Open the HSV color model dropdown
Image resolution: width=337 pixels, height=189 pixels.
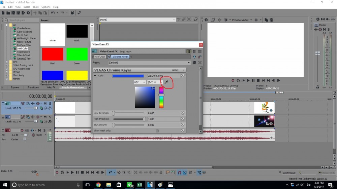[x=140, y=82]
